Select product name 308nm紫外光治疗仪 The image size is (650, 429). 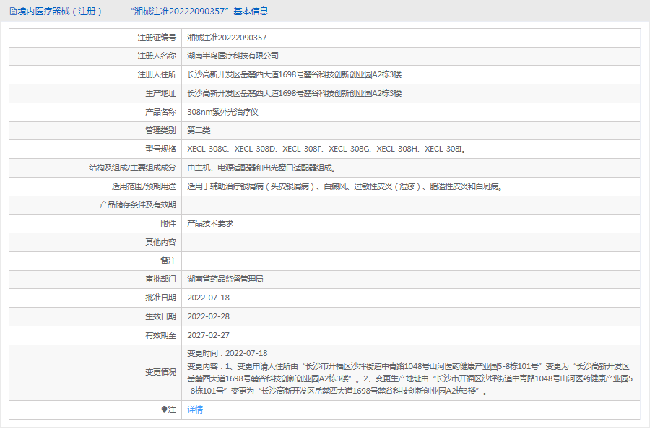pos(222,112)
